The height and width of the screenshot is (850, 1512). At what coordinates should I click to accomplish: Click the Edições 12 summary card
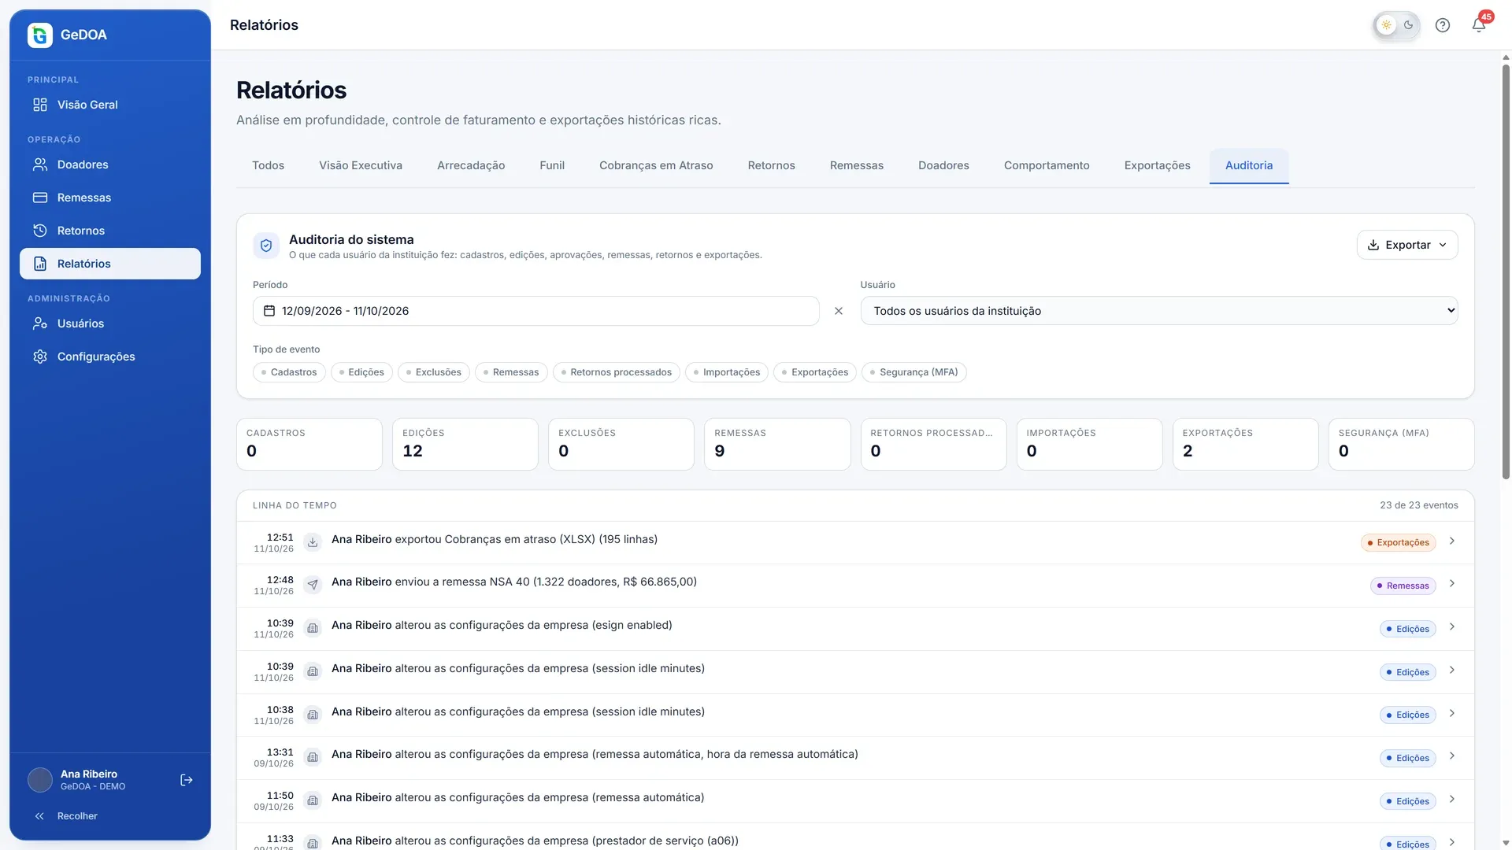pyautogui.click(x=465, y=444)
